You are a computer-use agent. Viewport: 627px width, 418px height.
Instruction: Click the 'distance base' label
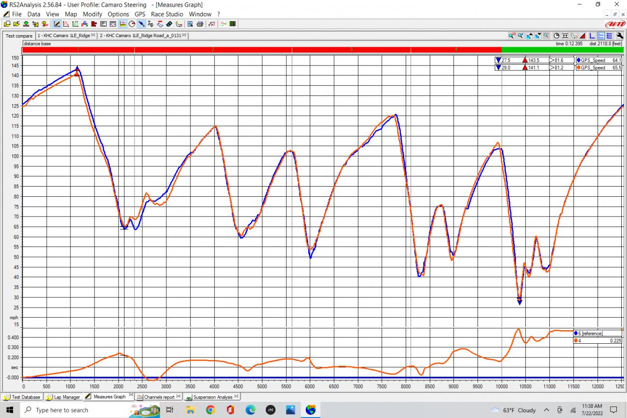click(37, 43)
